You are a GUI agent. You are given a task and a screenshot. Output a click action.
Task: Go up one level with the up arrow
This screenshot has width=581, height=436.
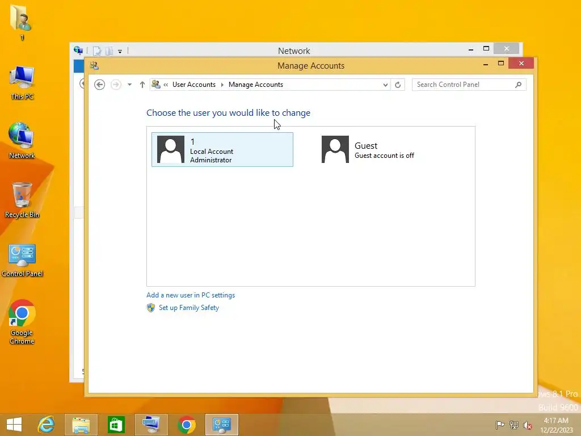142,85
